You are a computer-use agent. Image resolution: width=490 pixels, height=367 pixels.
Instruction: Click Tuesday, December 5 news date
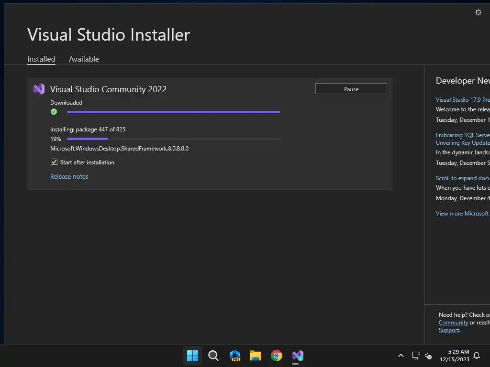point(463,163)
